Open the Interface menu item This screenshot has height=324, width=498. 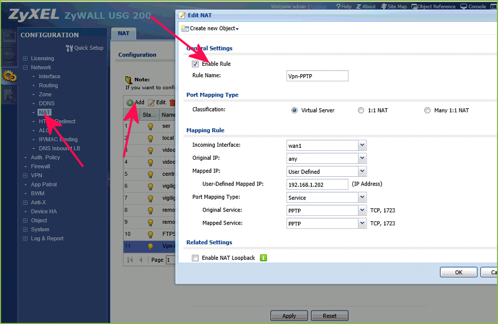(x=50, y=77)
